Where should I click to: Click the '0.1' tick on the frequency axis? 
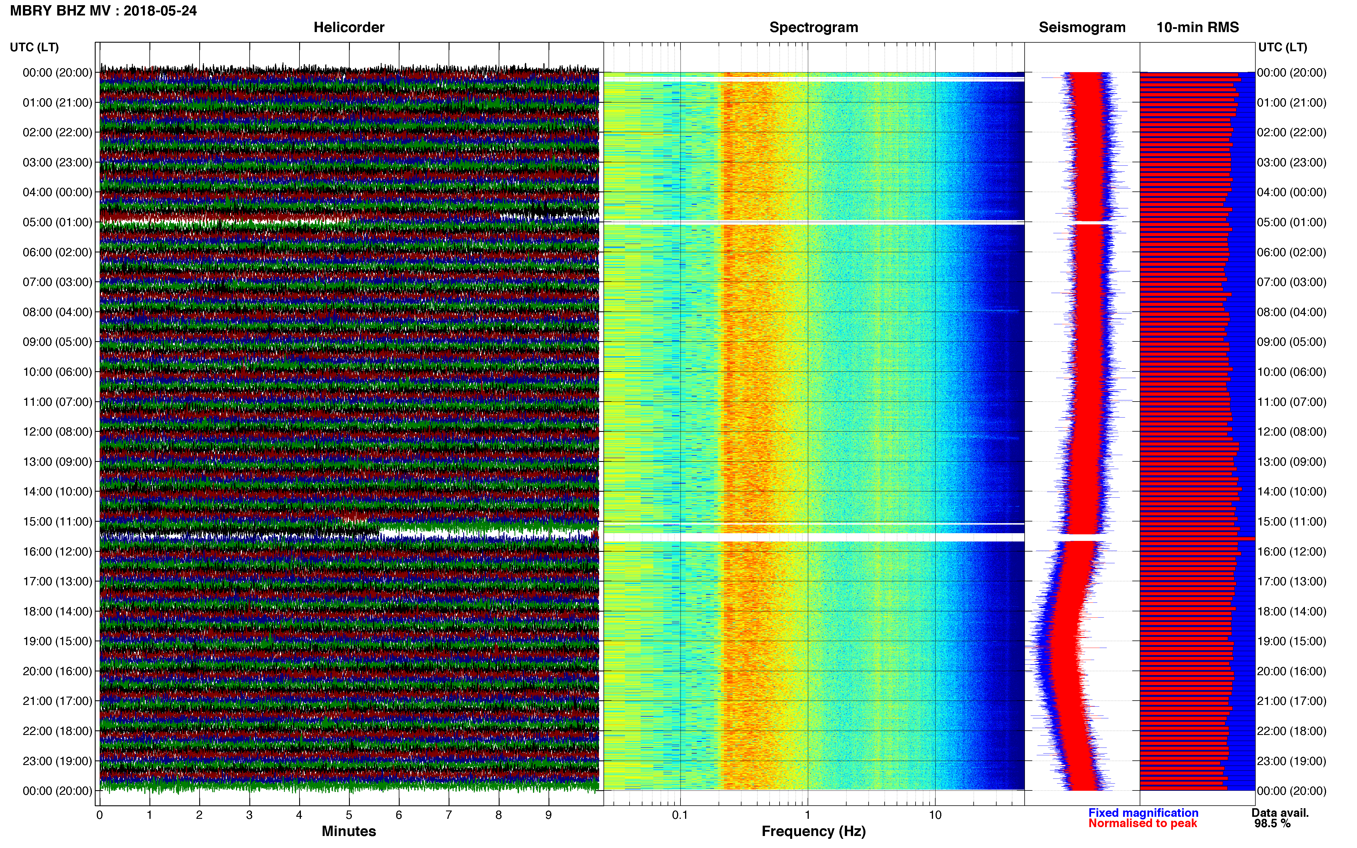[x=680, y=815]
